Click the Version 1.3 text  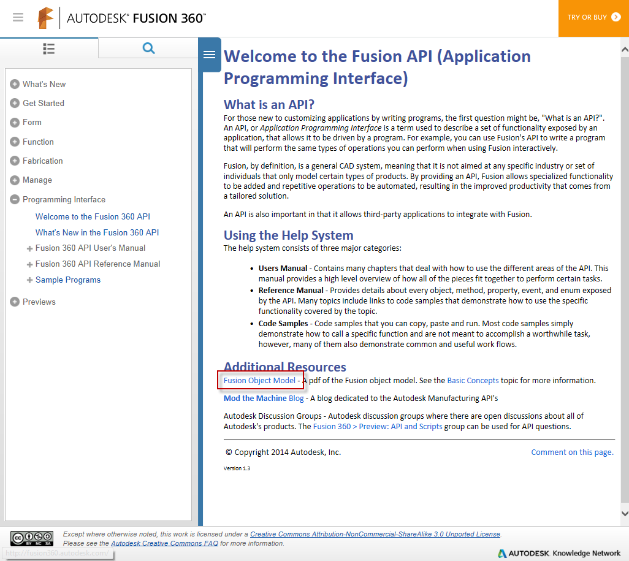click(x=237, y=468)
